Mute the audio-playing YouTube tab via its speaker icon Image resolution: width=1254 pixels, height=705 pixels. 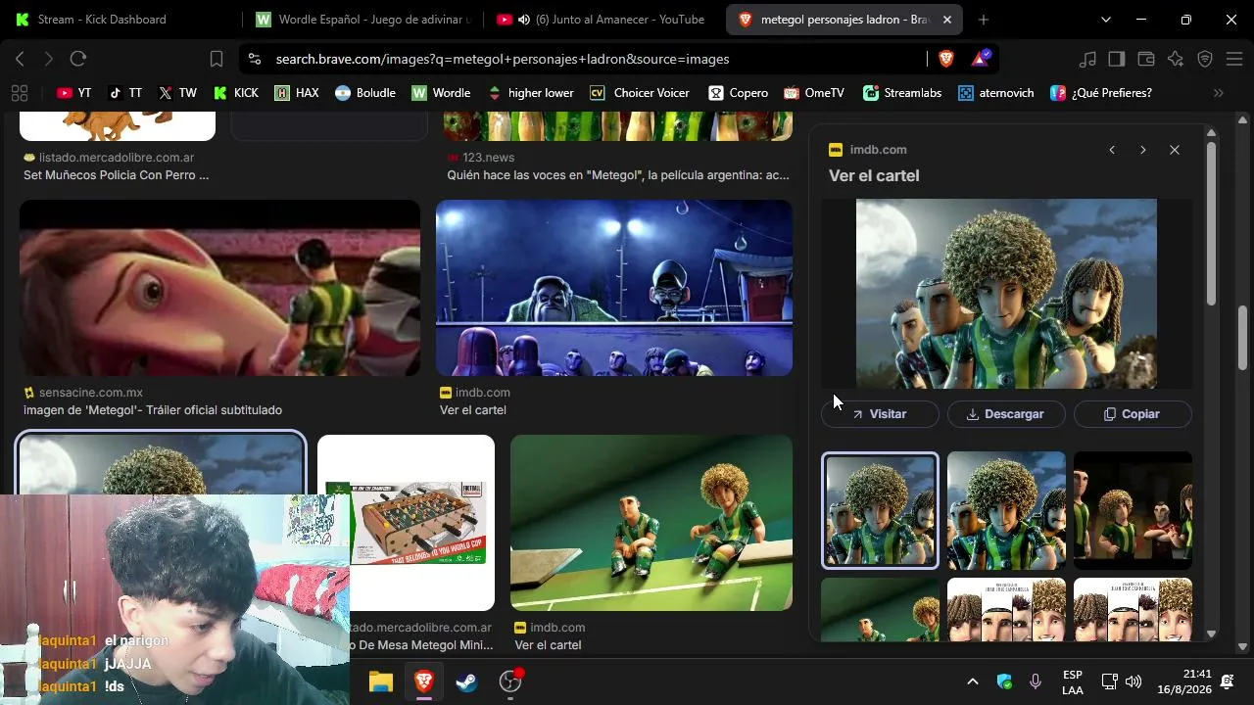coord(524,20)
